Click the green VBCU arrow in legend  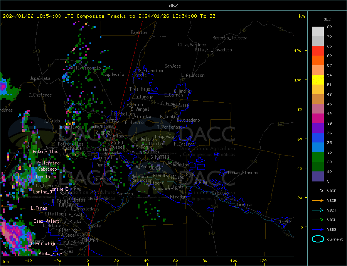pos(318,220)
